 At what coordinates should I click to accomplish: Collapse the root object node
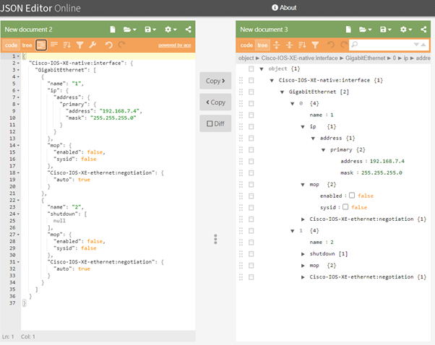point(262,69)
